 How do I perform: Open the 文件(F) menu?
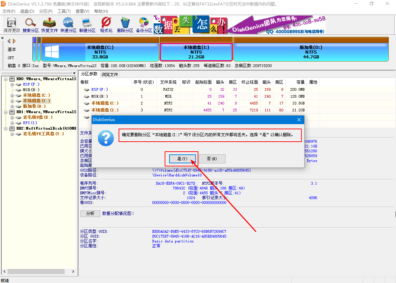pyautogui.click(x=9, y=11)
